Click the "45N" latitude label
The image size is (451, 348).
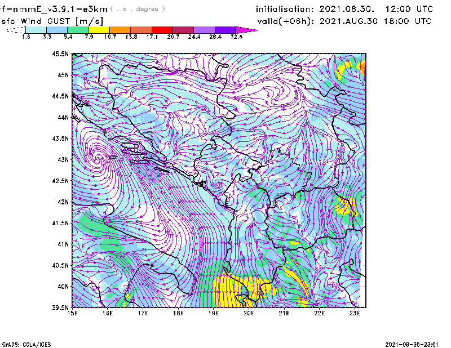(63, 75)
